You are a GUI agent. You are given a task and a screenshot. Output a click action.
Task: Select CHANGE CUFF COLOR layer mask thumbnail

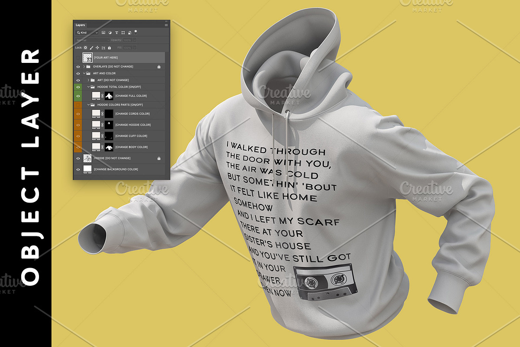pos(109,136)
